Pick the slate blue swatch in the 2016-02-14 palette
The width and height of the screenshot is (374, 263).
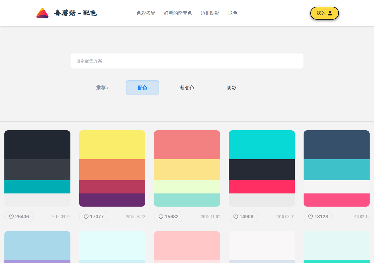coord(337,145)
